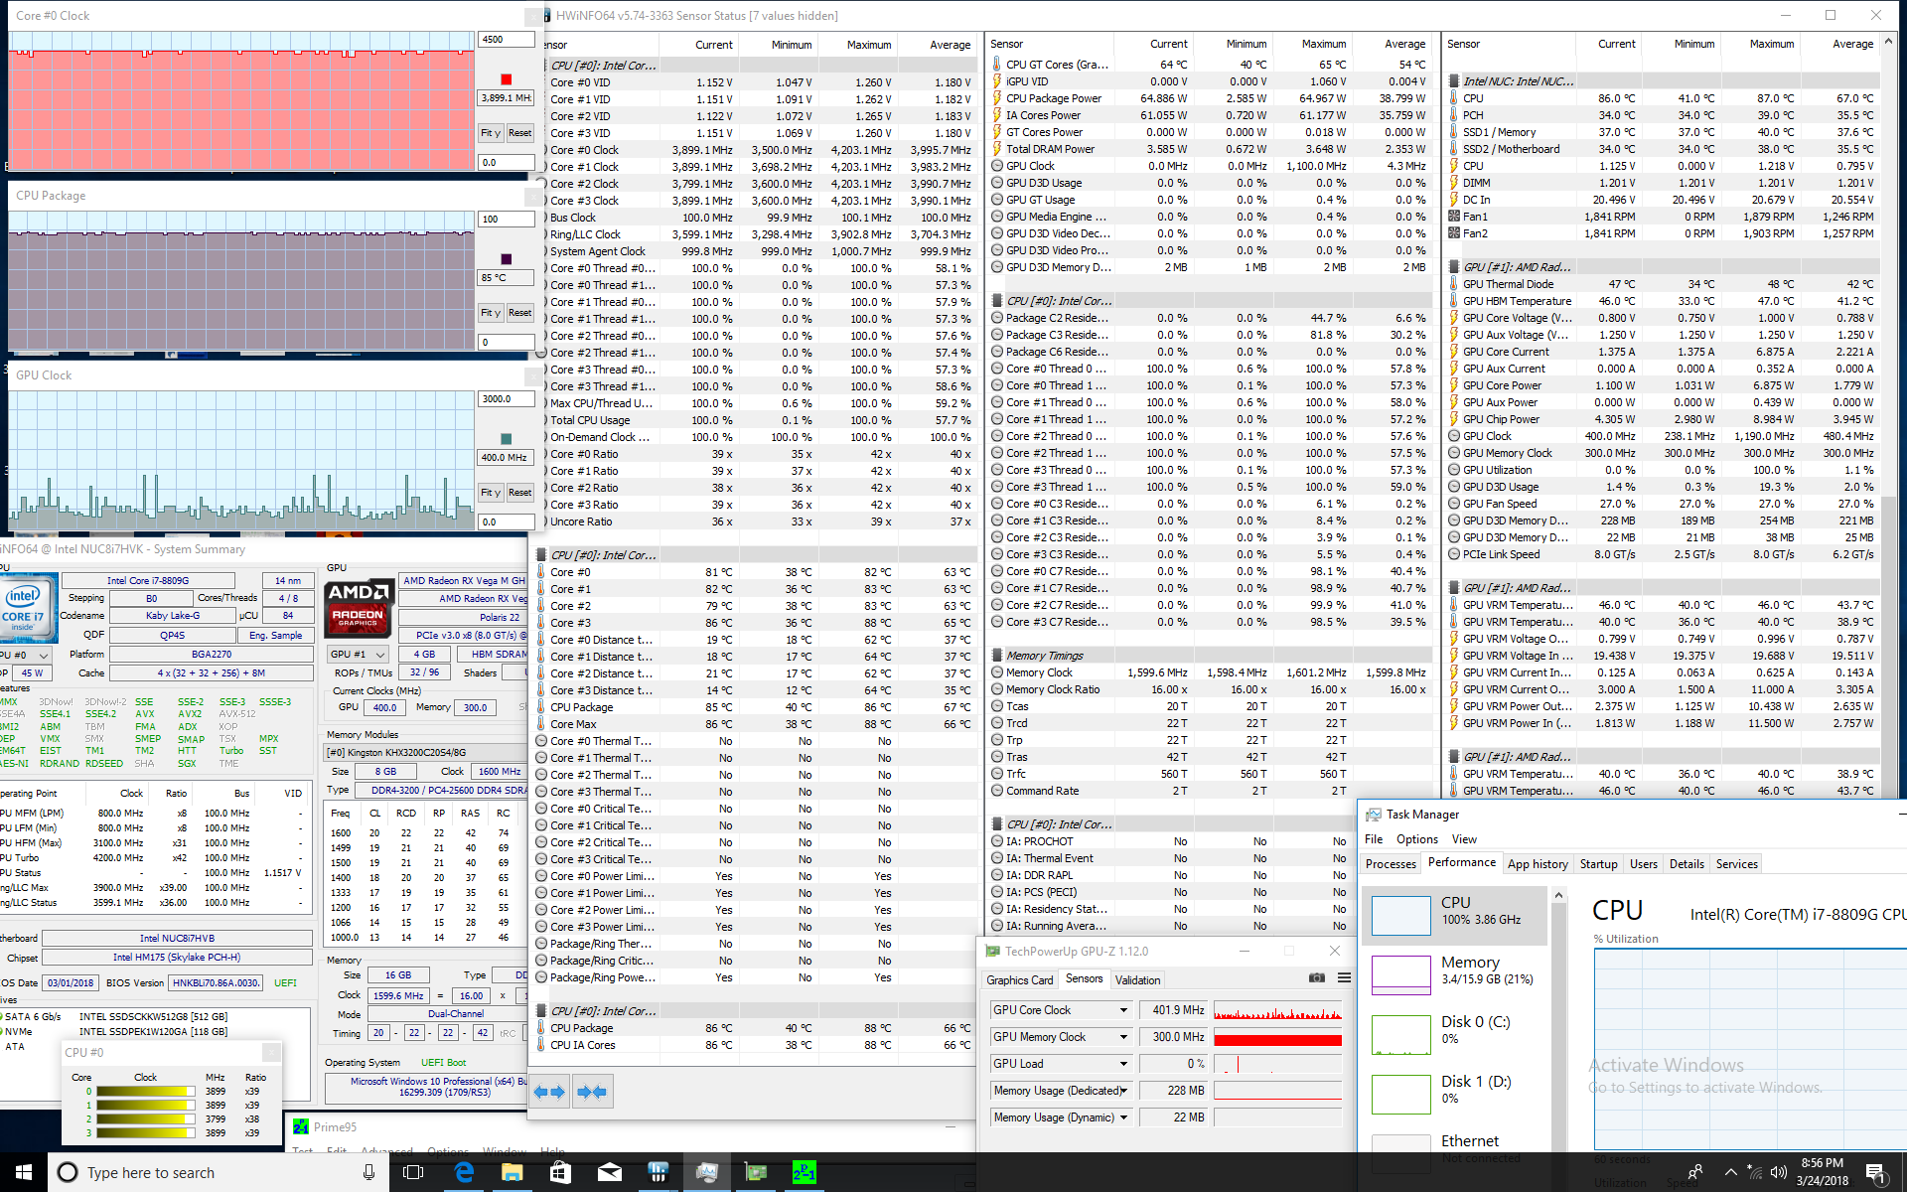Open the Startup tab in Task Manager
The height and width of the screenshot is (1192, 1907).
tap(1598, 864)
